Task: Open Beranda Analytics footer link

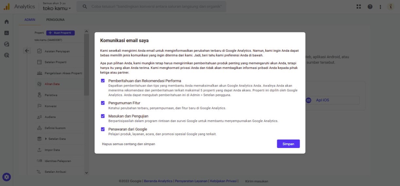Action: click(x=158, y=181)
